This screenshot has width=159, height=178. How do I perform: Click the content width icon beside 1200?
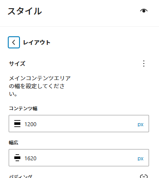pos(17,124)
